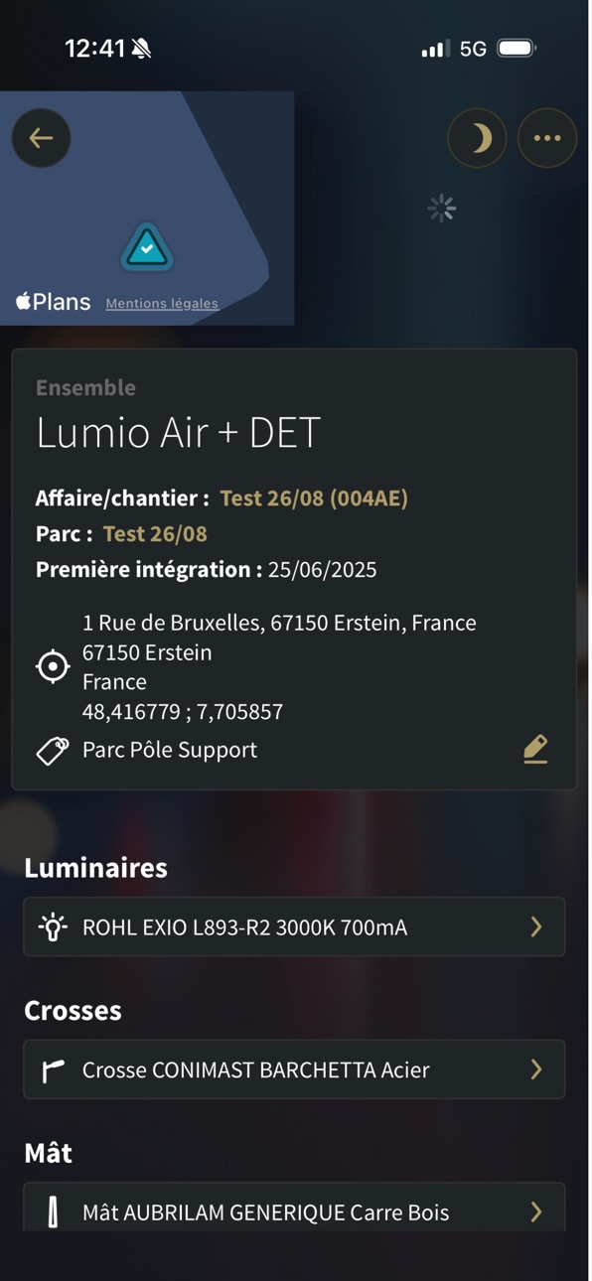Open Test 26/08 (004AE) affaire link
The width and height of the screenshot is (592, 1281).
point(314,498)
